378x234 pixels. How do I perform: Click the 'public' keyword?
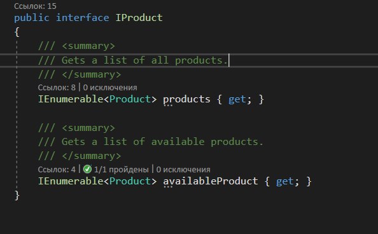32,18
